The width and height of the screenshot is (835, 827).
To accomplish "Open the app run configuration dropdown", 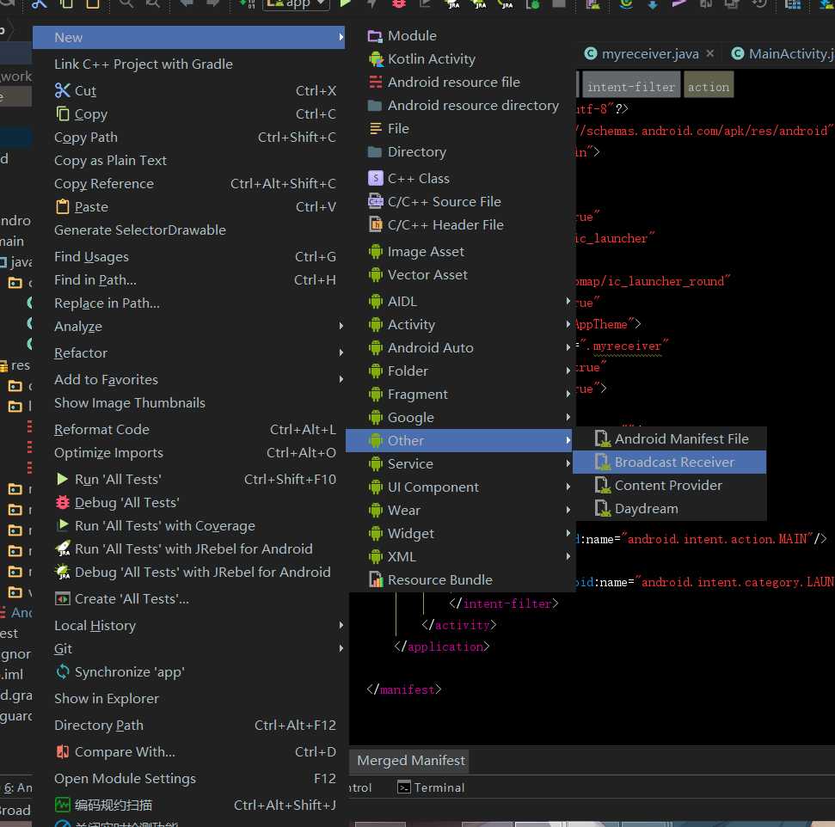I will [297, 5].
